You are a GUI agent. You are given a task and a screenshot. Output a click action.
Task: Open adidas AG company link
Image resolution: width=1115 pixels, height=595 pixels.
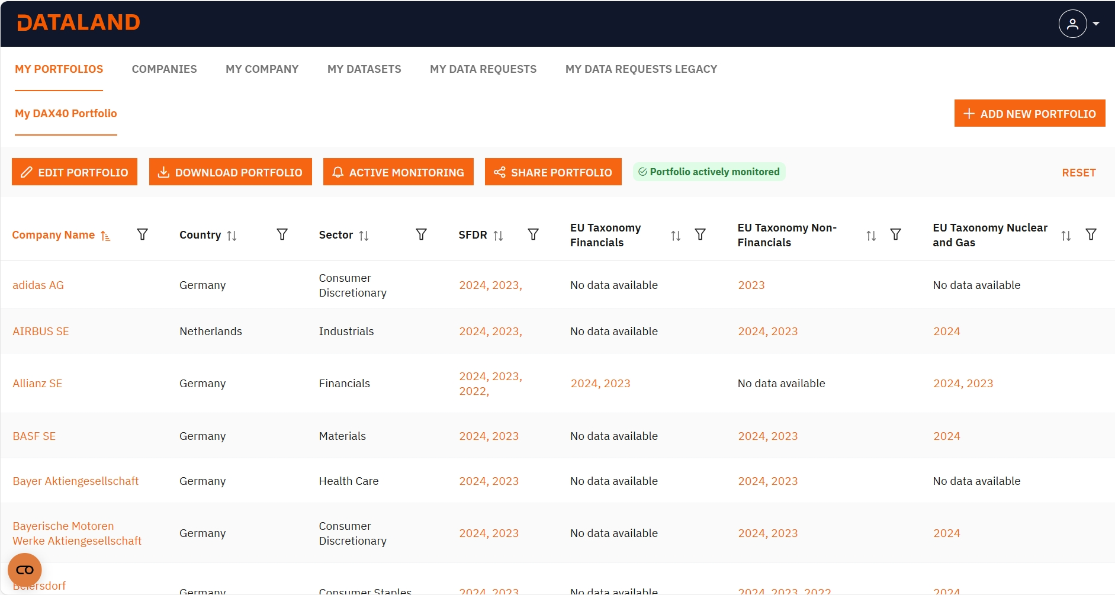coord(38,285)
